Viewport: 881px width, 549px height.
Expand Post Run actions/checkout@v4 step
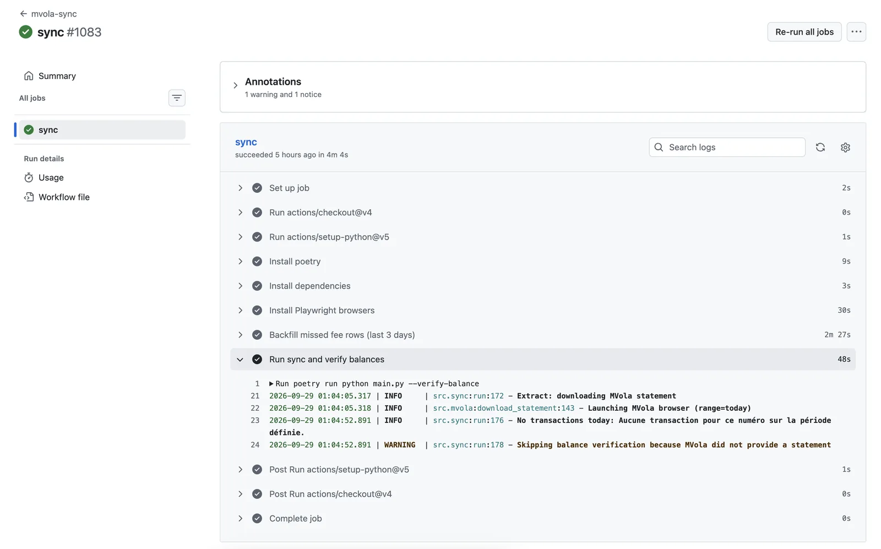pyautogui.click(x=543, y=494)
